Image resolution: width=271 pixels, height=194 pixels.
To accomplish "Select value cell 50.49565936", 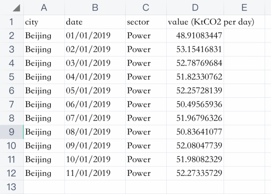I will pyautogui.click(x=195, y=105).
